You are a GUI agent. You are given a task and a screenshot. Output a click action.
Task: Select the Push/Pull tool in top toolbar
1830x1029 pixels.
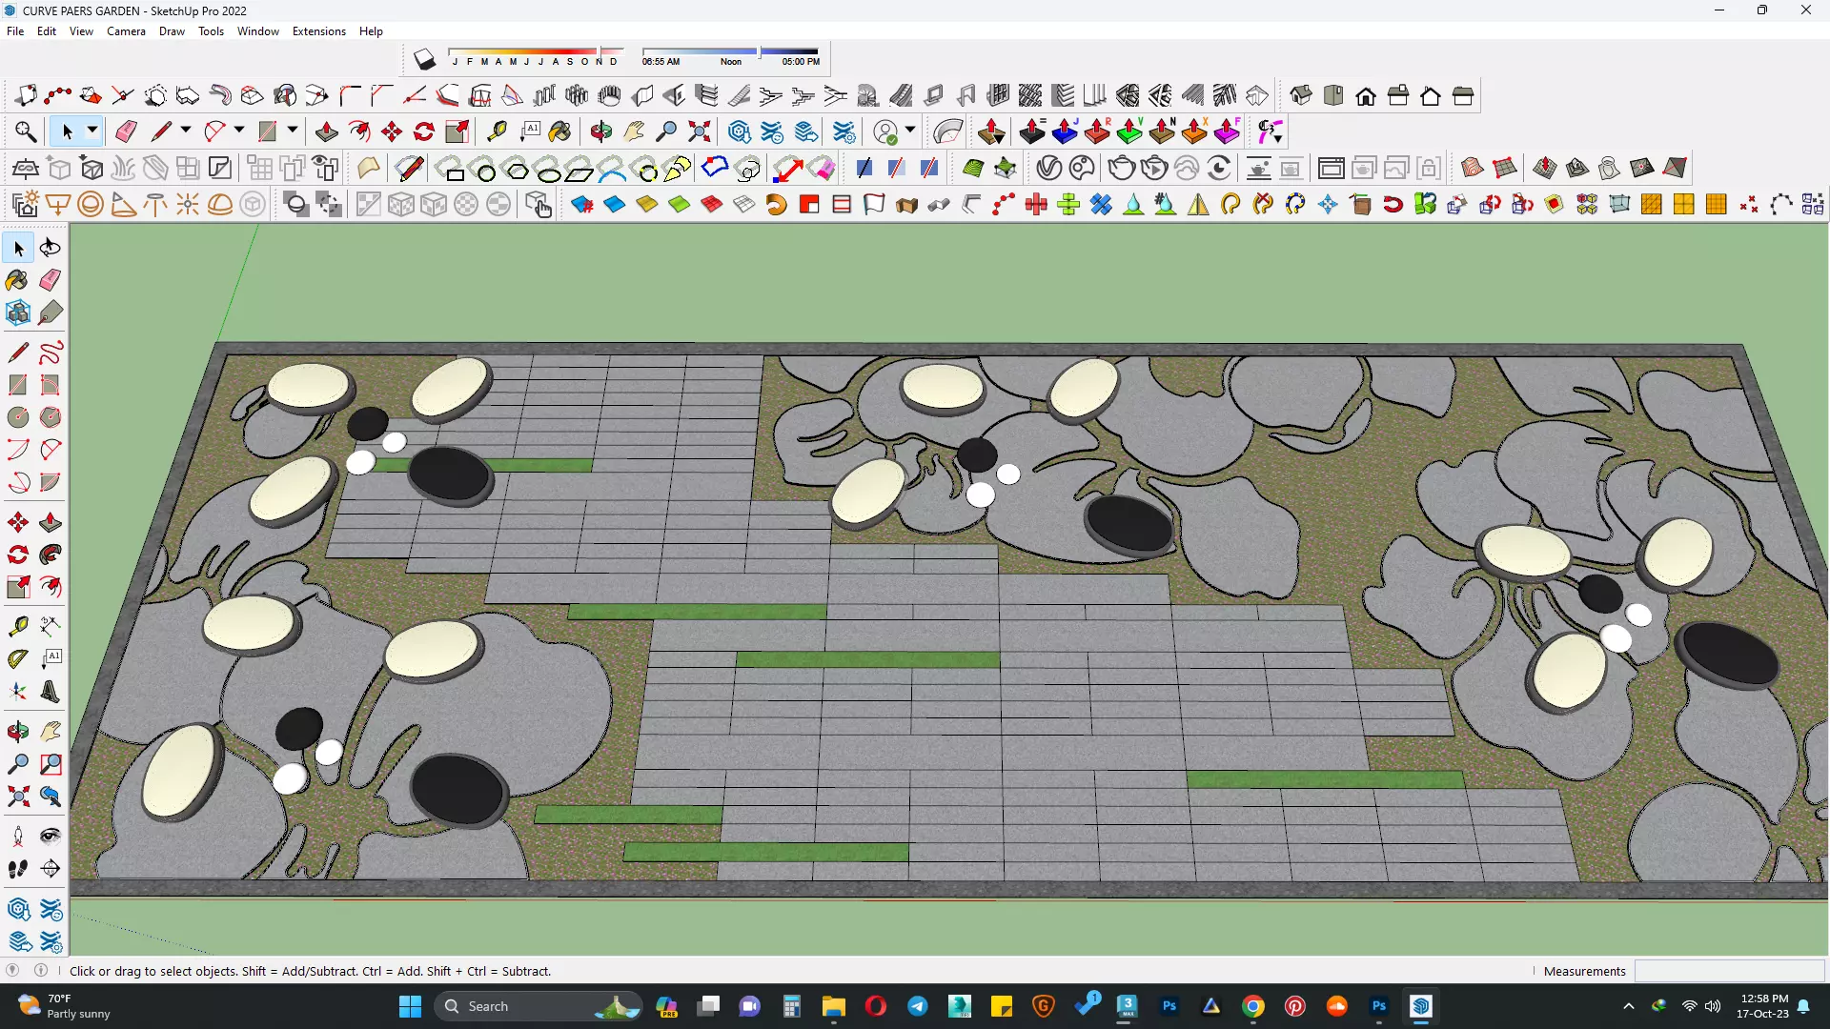327,131
